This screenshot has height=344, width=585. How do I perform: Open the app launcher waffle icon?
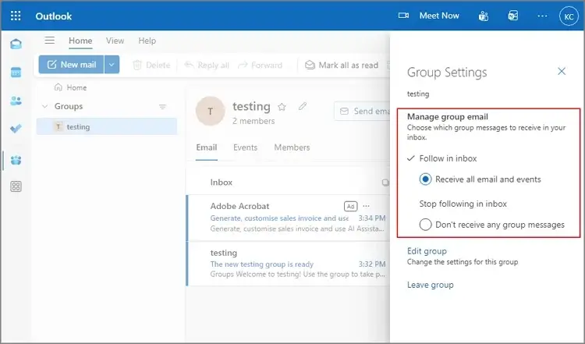click(x=16, y=16)
